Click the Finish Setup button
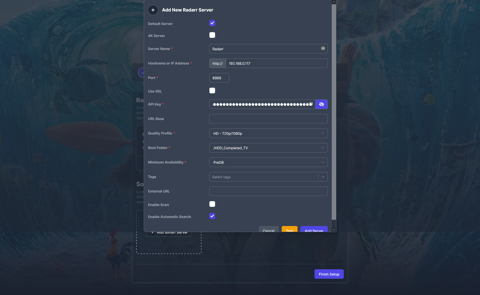 [x=329, y=274]
